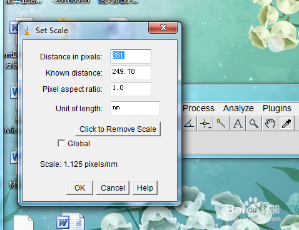
Task: Click the Unit of length input field
Action: point(135,108)
